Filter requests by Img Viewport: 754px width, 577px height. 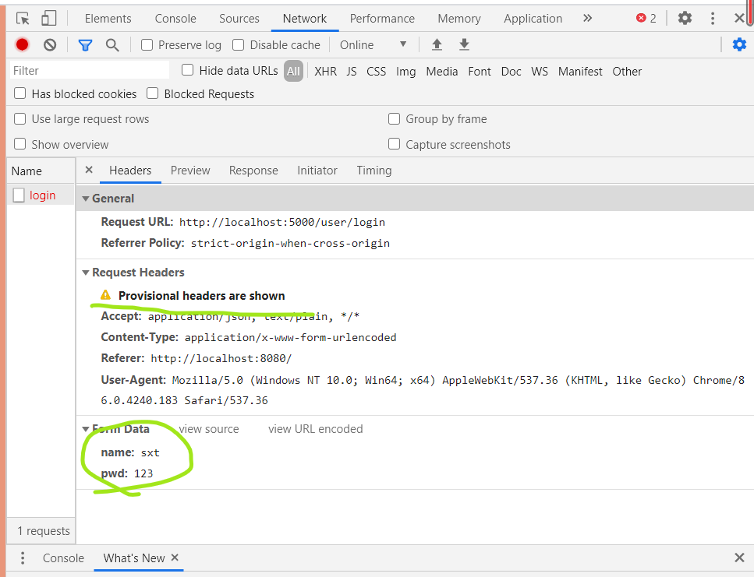[x=406, y=71]
